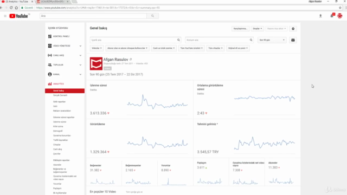The image size is (347, 195).
Task: Open the notifications bell
Action: point(332,16)
